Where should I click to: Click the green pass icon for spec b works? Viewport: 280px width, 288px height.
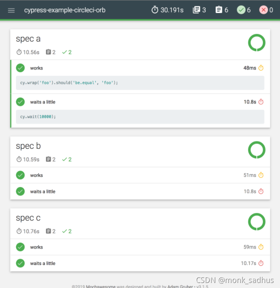click(x=20, y=175)
